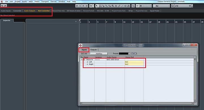Click the collapse all minus icon

(84, 54)
